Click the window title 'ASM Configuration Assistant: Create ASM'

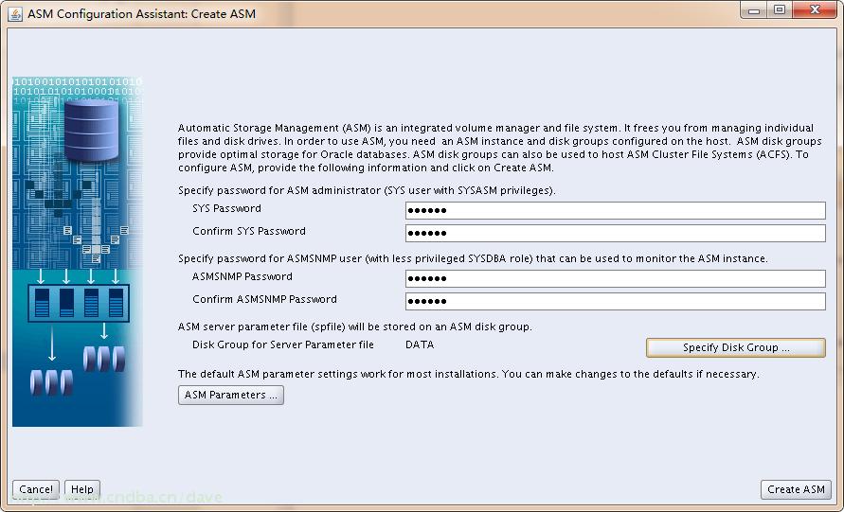[x=141, y=14]
